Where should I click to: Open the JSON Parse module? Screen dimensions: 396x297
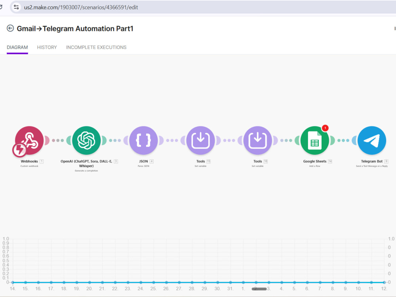coord(143,140)
